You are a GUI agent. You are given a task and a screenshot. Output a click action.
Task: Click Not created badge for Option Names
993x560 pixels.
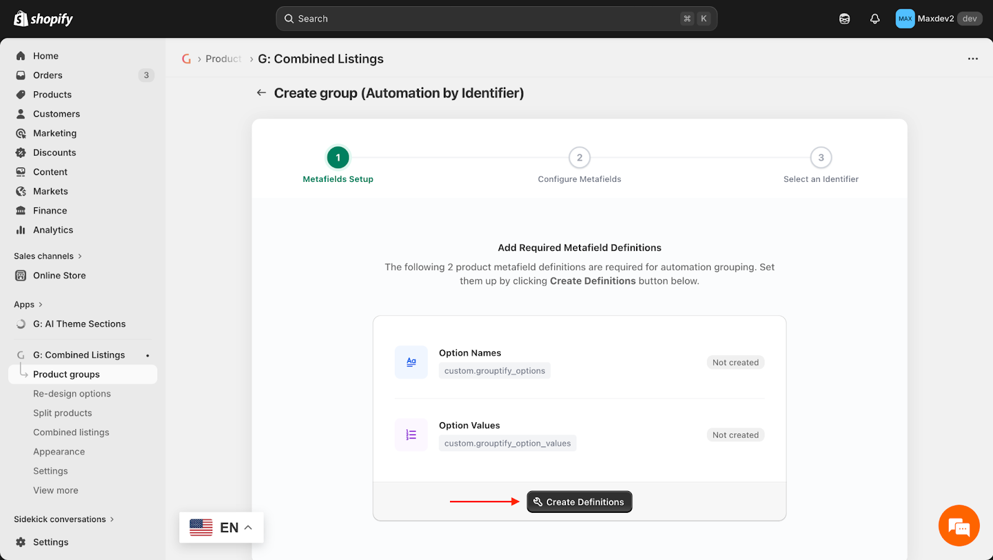point(735,363)
